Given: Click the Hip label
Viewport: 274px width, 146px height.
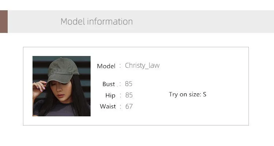Looking at the screenshot, I should point(110,96).
